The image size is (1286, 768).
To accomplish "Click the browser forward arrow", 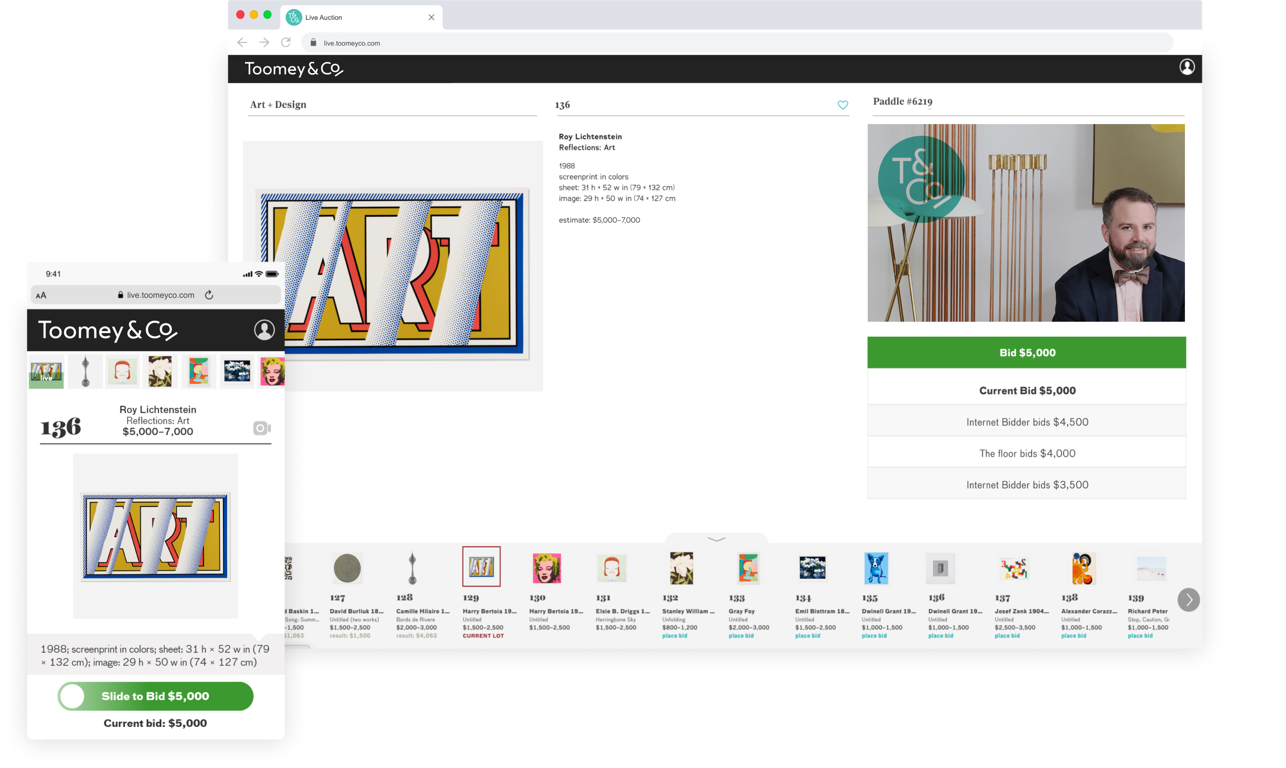I will (264, 42).
